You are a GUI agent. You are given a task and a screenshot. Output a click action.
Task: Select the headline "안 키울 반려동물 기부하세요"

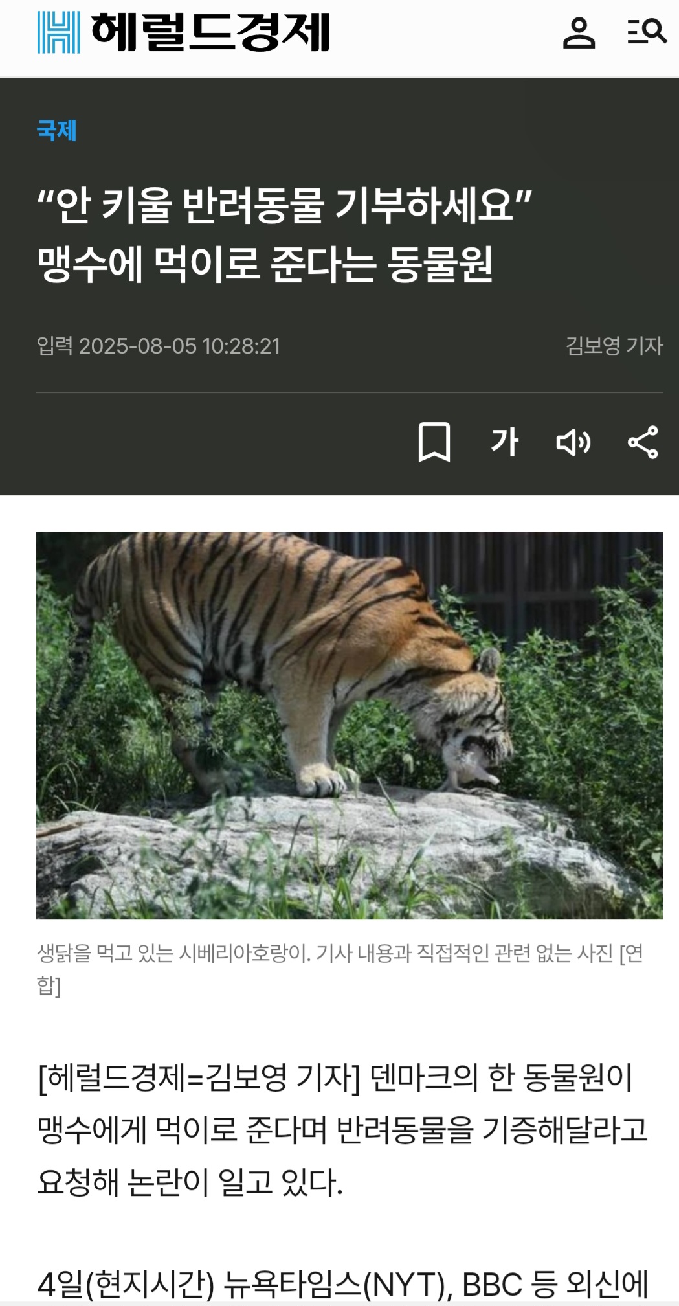[284, 205]
